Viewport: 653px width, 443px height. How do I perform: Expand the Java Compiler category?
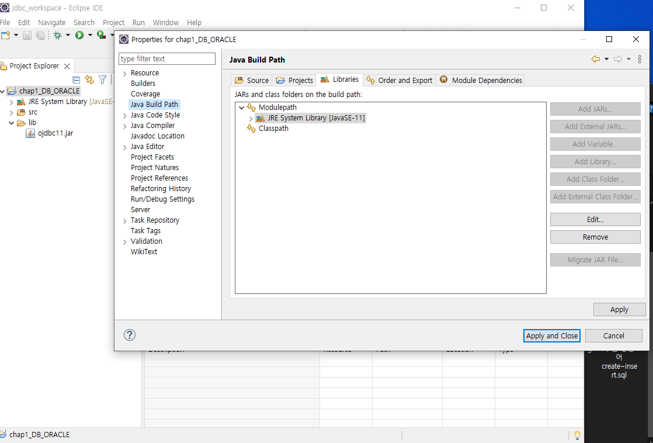click(x=124, y=126)
